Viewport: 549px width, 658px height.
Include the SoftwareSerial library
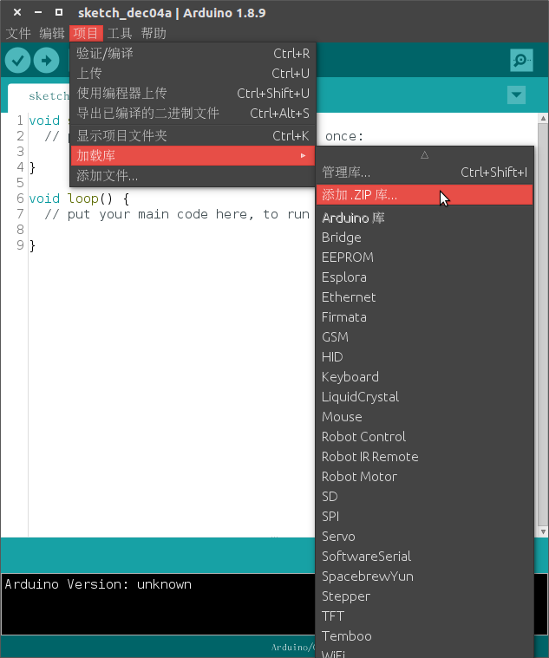pos(424,557)
